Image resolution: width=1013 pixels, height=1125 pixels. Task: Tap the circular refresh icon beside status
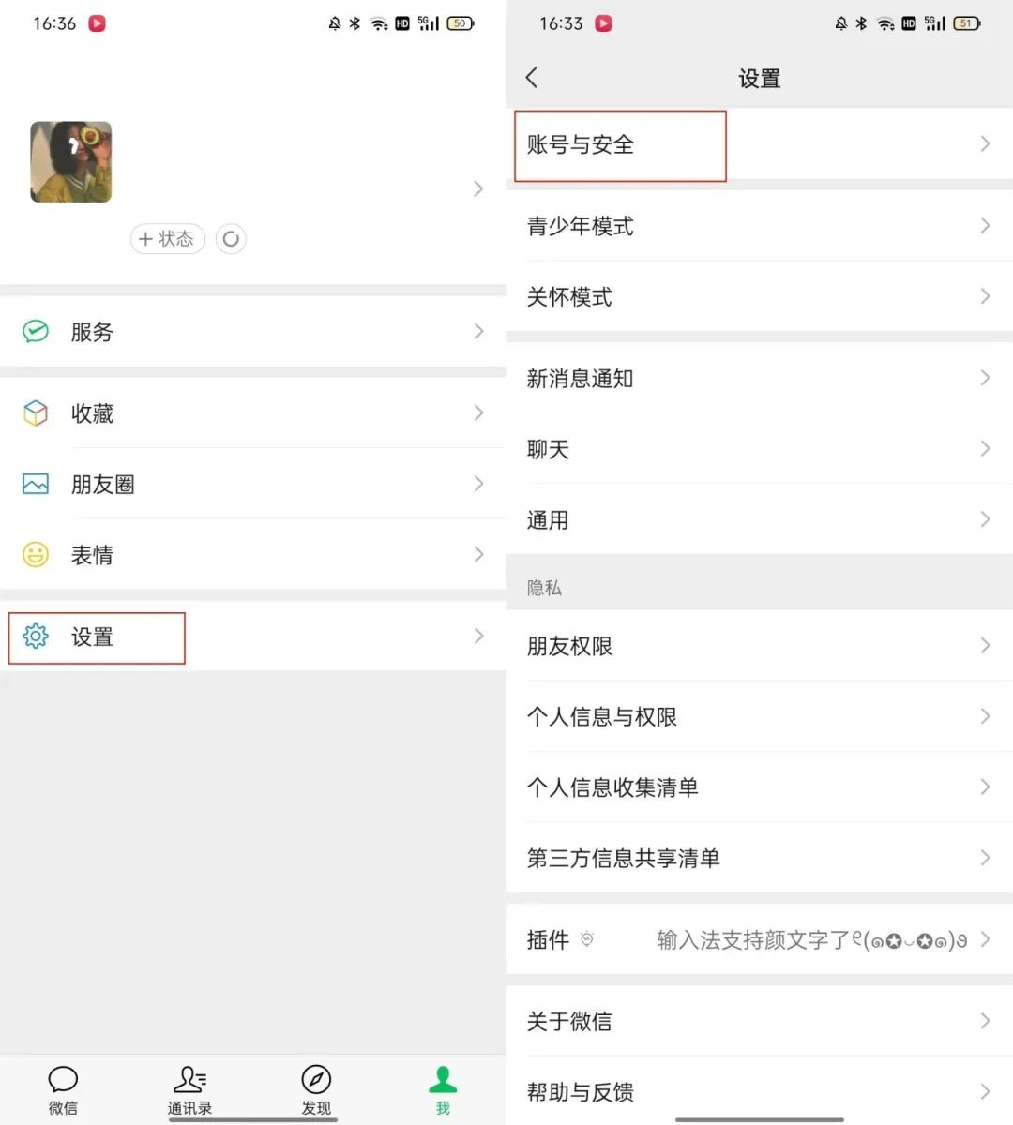tap(231, 239)
